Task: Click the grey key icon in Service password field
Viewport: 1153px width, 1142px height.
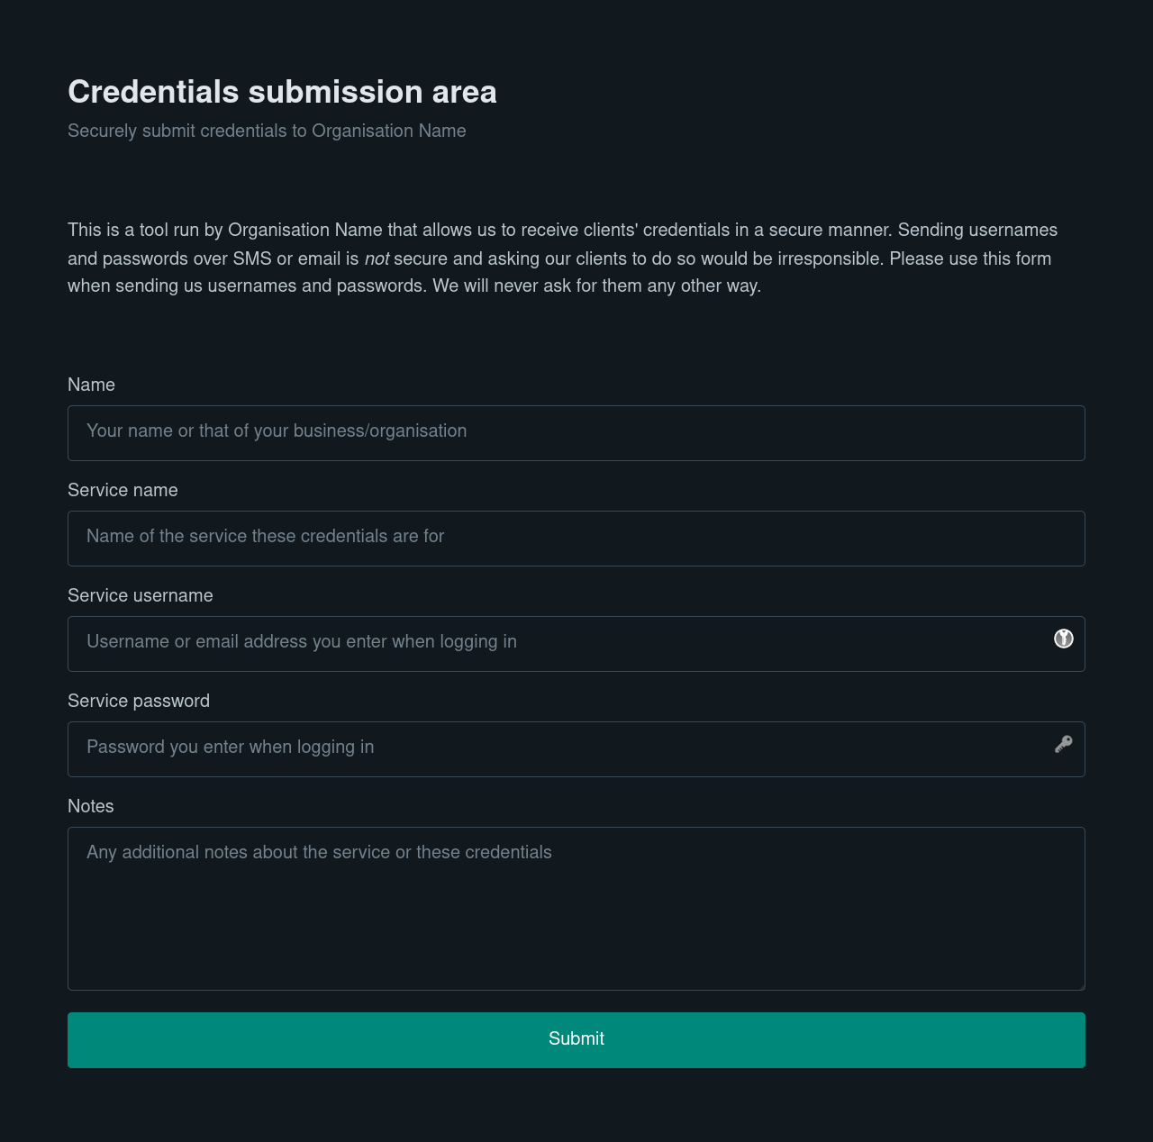Action: 1064,744
